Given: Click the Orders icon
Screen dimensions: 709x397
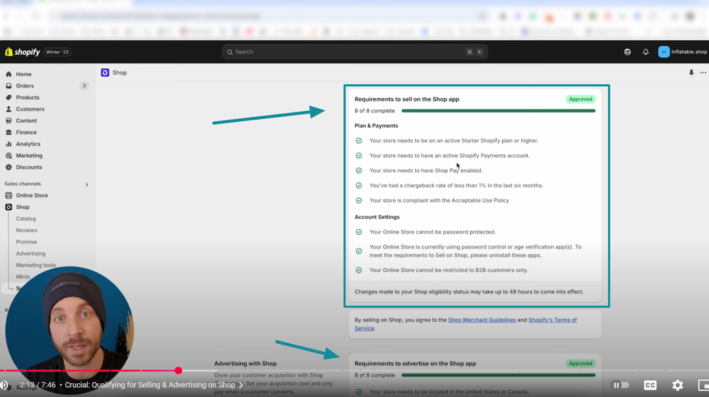Looking at the screenshot, I should (x=8, y=86).
